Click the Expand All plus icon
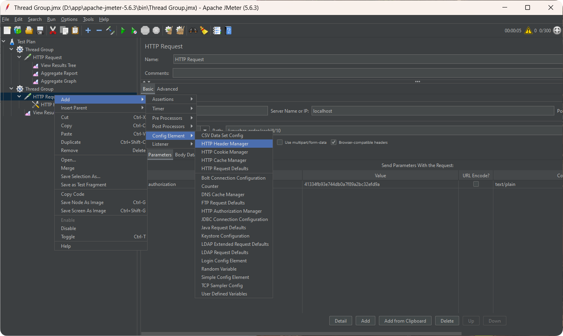 click(88, 30)
